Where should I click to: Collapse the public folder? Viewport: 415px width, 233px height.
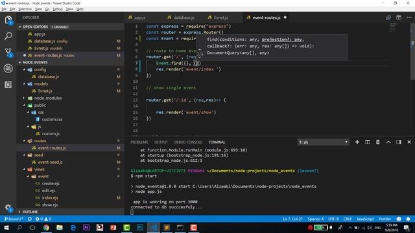[x=24, y=105]
